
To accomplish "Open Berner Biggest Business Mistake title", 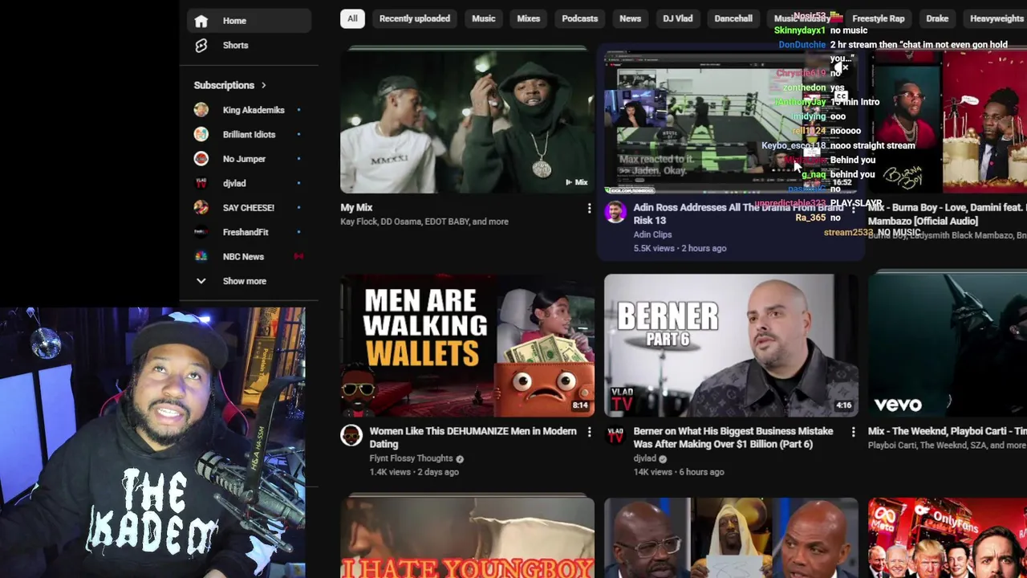I will coord(733,438).
